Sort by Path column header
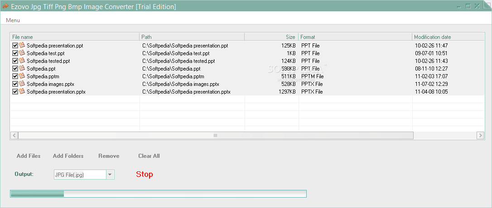Screen dimensions: 492x208 [x=192, y=37]
